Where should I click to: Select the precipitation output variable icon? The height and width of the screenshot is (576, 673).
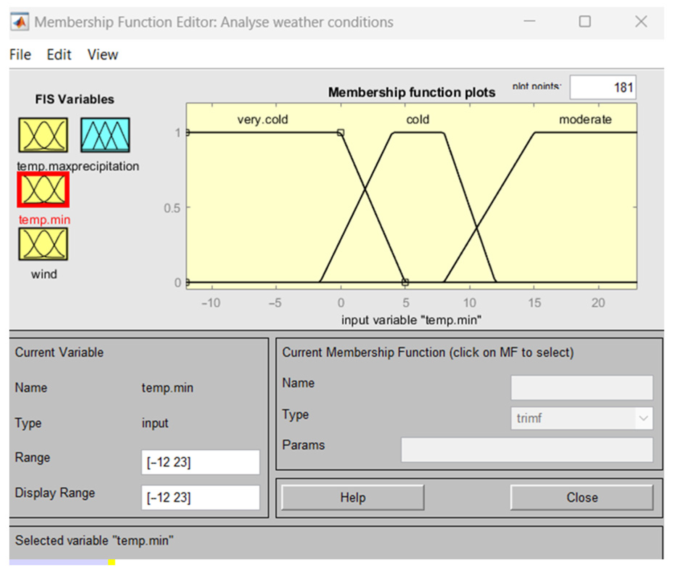coord(105,135)
